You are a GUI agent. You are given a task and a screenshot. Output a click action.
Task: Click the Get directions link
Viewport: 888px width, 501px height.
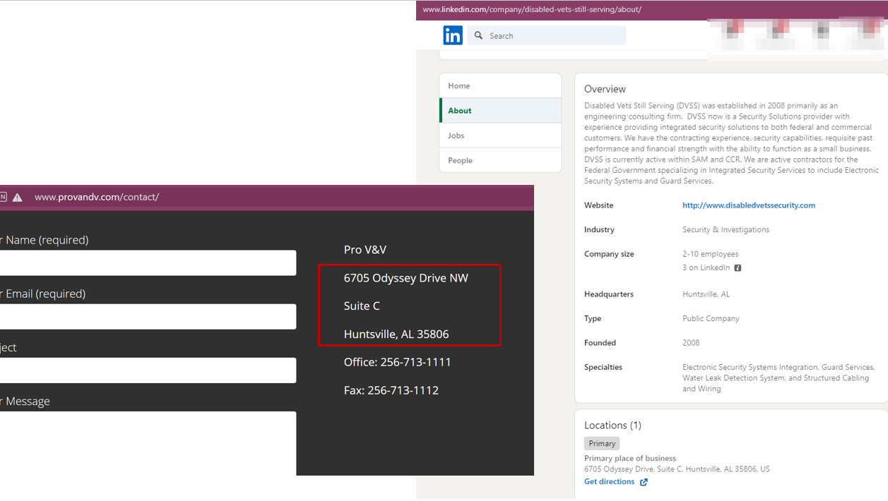click(609, 481)
